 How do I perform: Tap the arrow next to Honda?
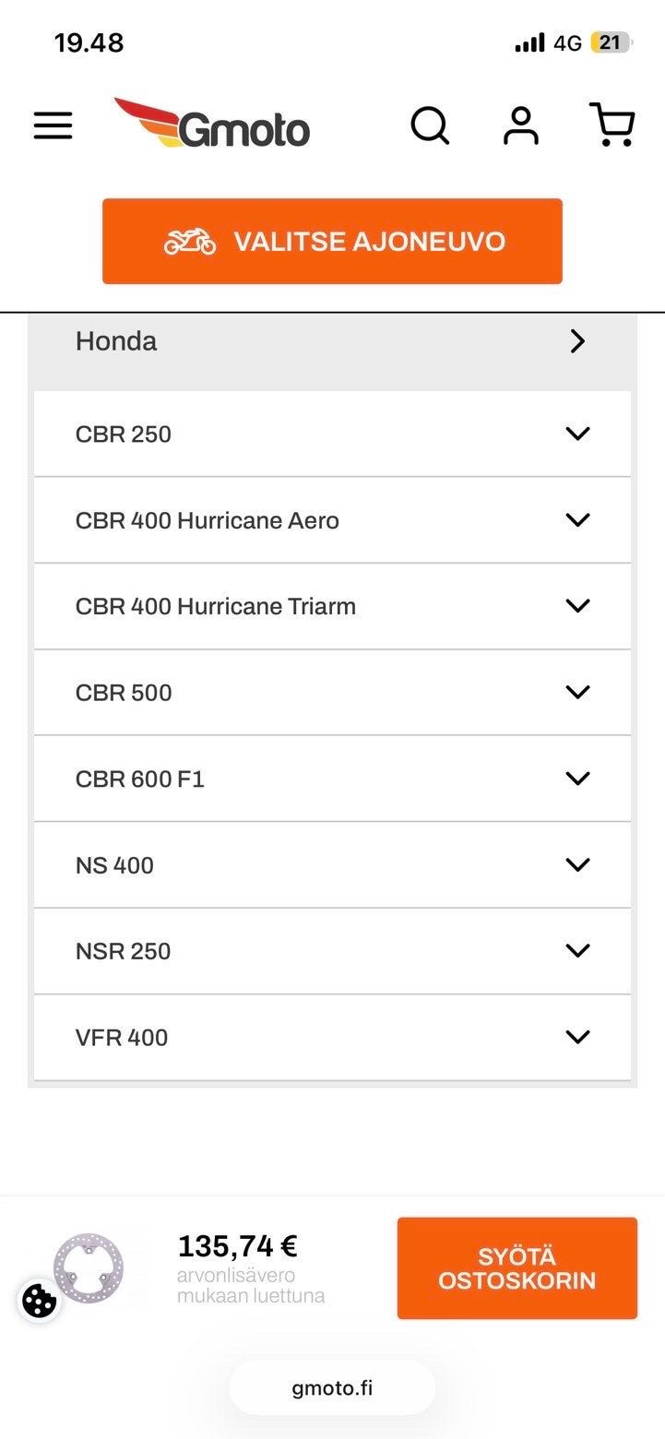coord(577,341)
